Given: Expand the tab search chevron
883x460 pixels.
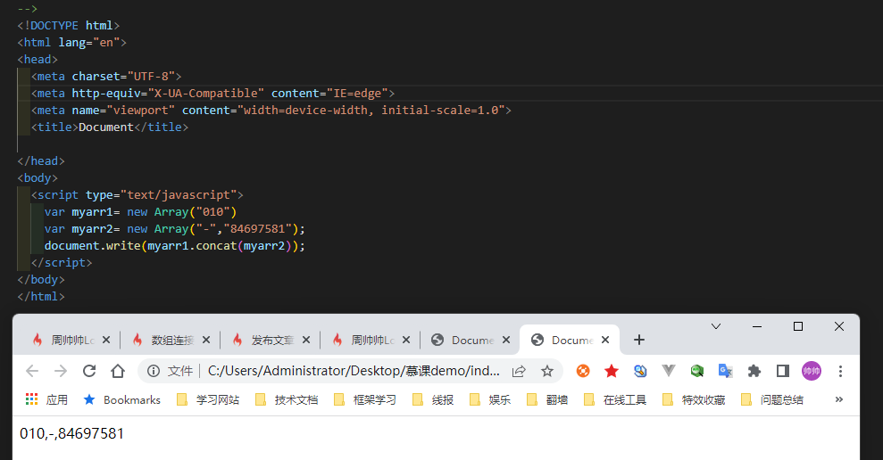Looking at the screenshot, I should click(716, 326).
